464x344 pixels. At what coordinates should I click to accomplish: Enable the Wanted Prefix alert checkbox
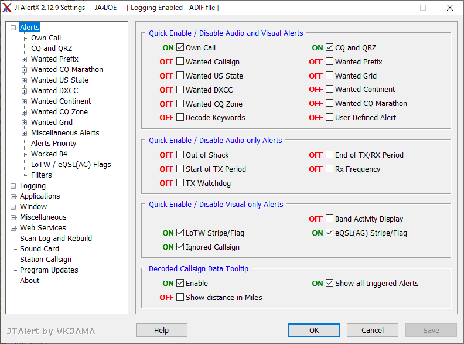(329, 62)
